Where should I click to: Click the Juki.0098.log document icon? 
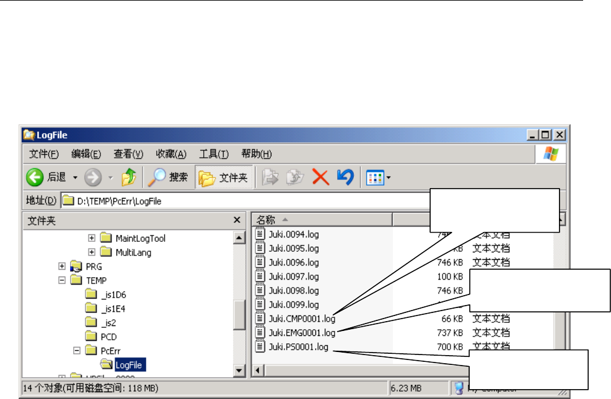260,290
